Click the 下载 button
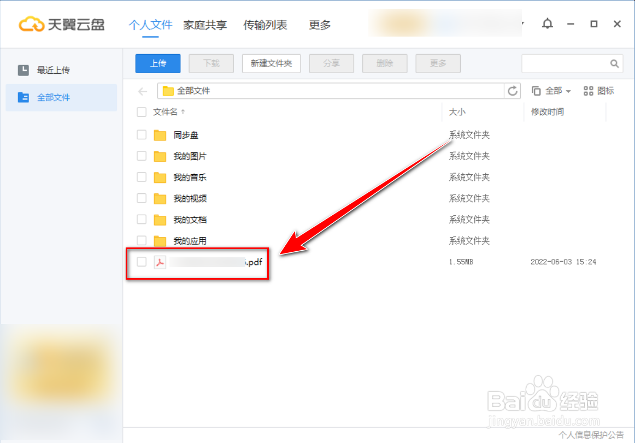This screenshot has height=443, width=635. [211, 63]
